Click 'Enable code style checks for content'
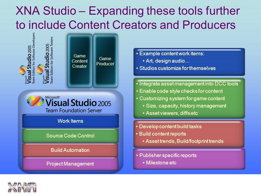The image size is (261, 196). (x=181, y=91)
